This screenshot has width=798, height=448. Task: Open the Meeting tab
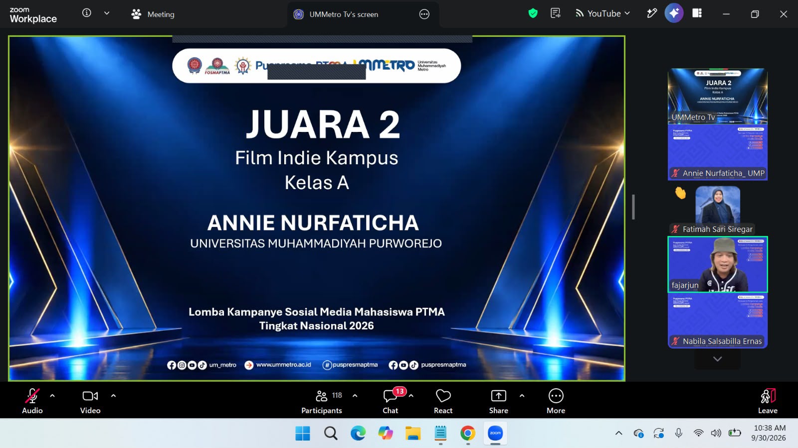153,14
